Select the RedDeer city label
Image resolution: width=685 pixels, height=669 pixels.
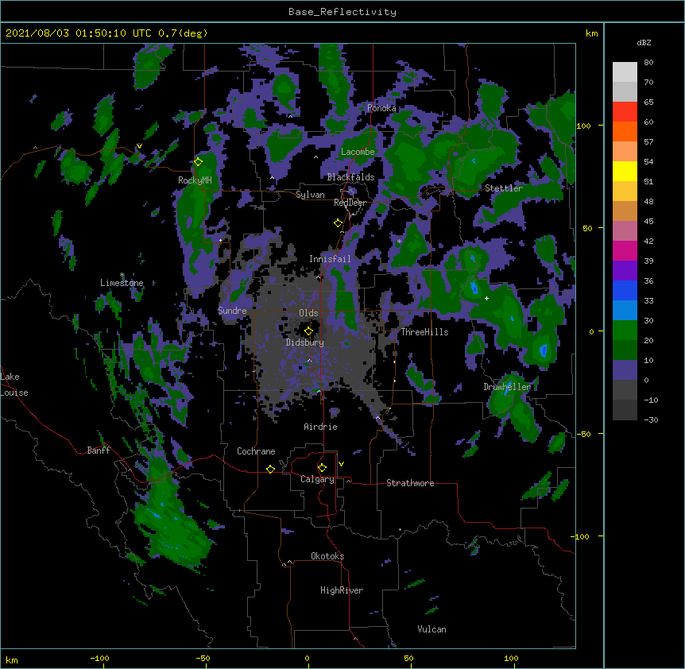[x=350, y=203]
